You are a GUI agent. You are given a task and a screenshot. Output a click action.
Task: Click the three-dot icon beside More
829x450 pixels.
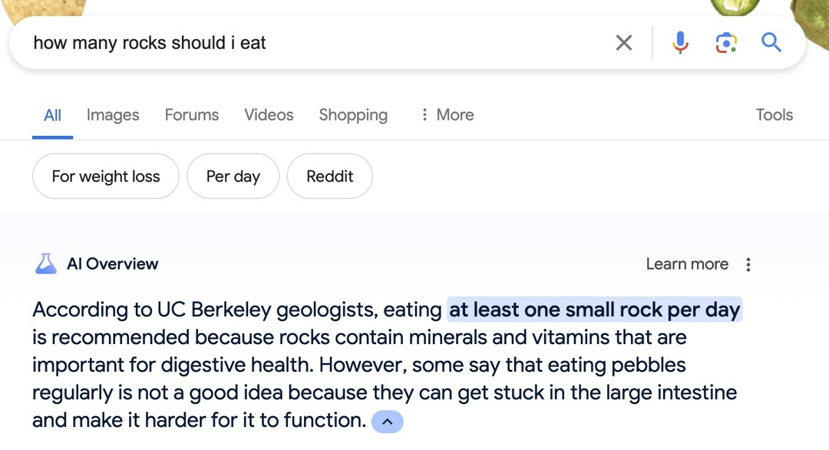click(424, 115)
